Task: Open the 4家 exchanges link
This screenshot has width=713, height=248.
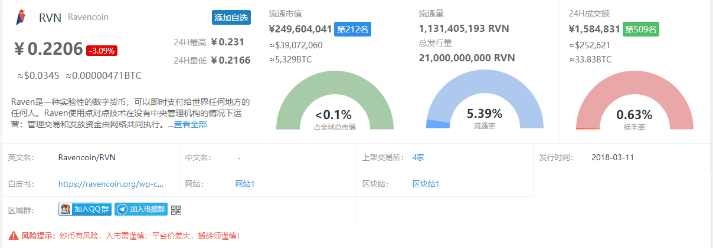Action: click(418, 157)
